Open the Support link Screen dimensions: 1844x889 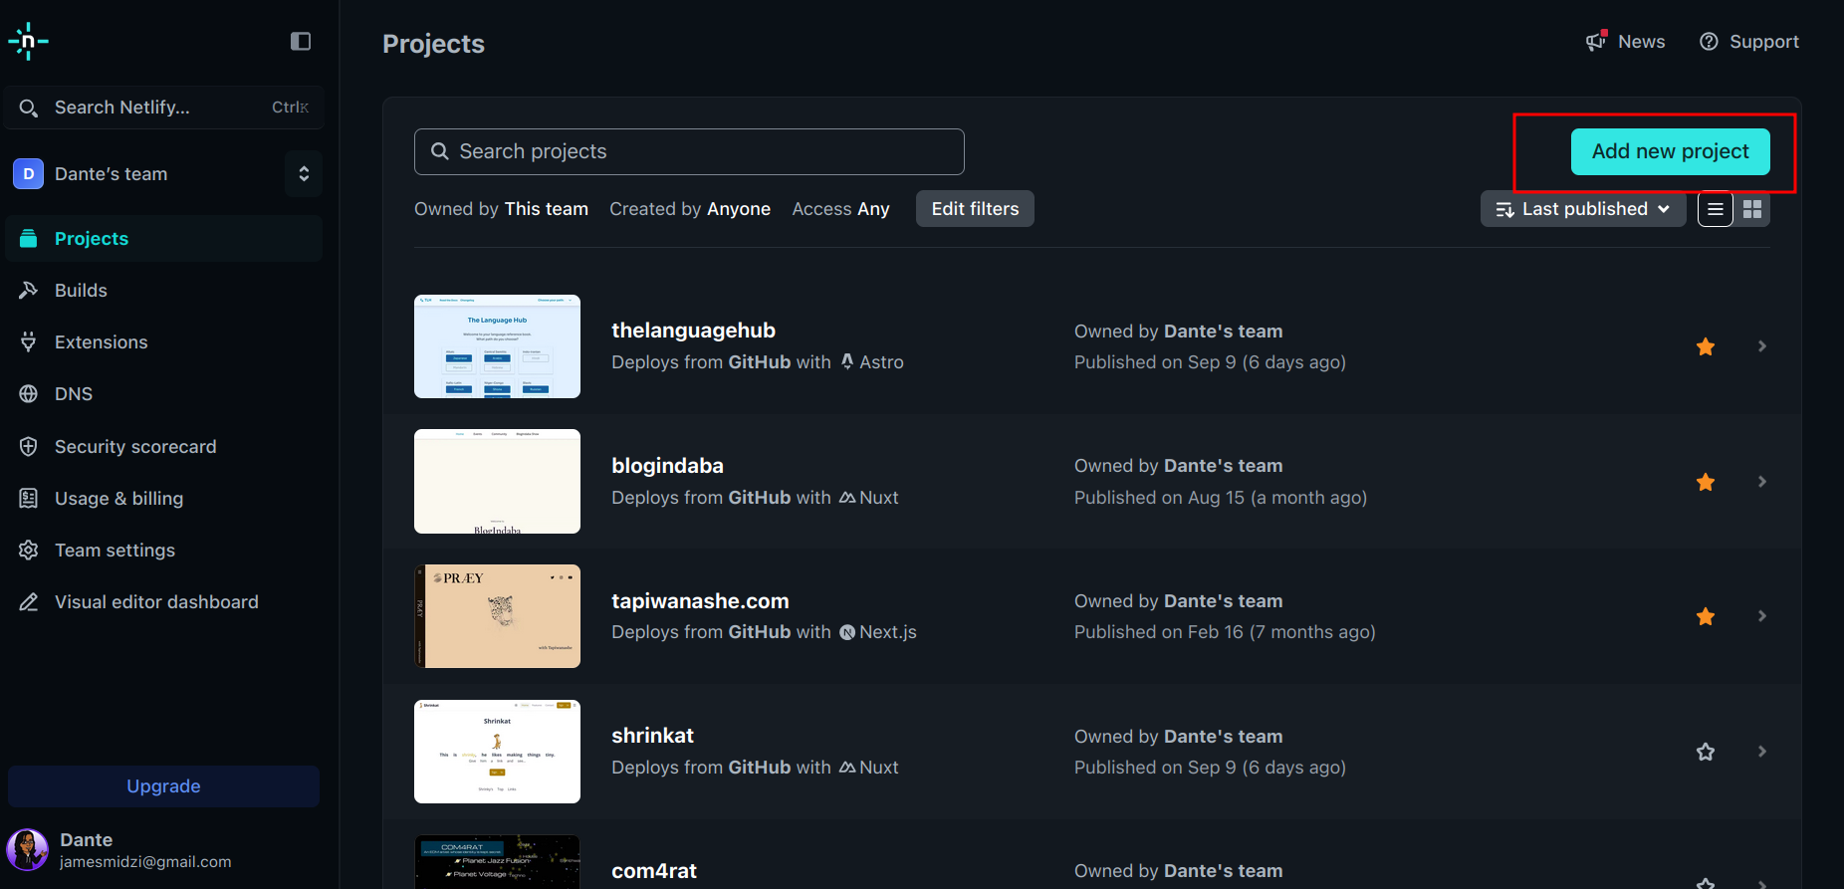pyautogui.click(x=1749, y=41)
